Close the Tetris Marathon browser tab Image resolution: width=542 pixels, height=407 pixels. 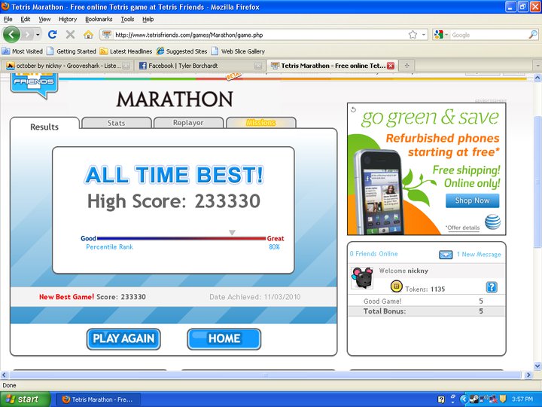[x=391, y=66]
